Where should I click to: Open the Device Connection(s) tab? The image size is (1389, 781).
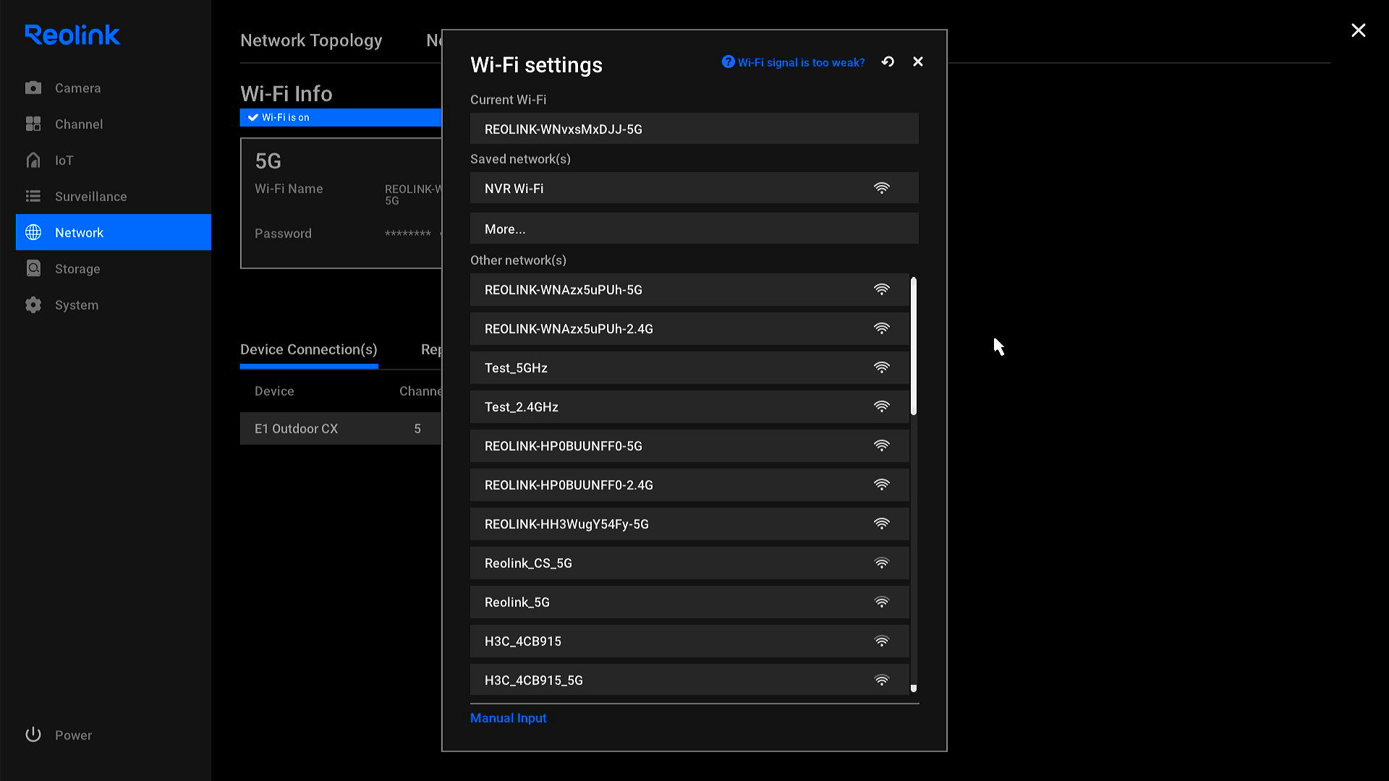(x=308, y=349)
